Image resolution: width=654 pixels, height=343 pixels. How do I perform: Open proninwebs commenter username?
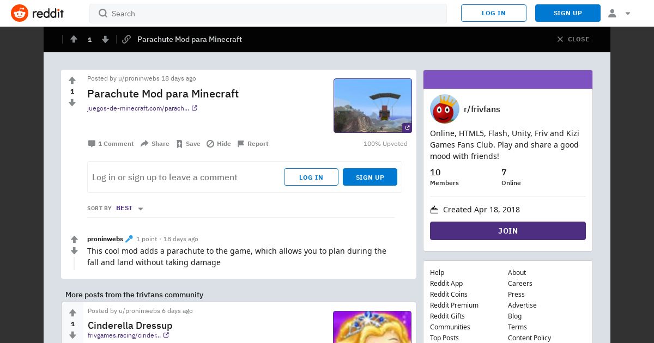pos(105,239)
